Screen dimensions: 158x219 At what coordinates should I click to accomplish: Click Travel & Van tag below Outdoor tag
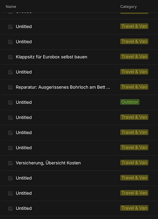coord(134,117)
